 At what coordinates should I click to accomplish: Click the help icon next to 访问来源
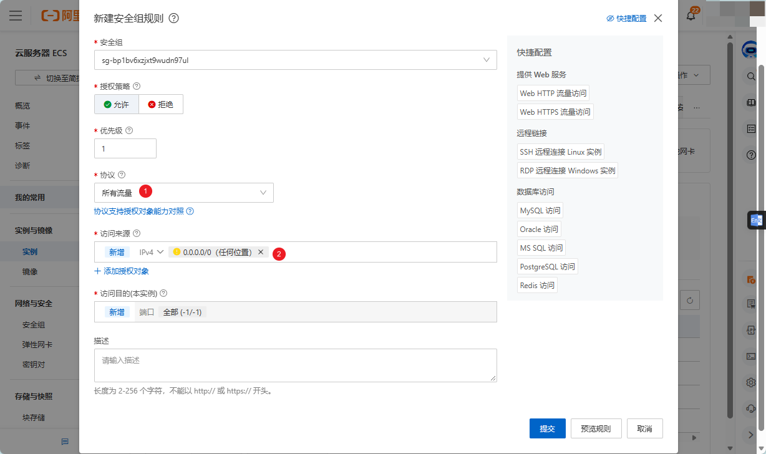(x=137, y=233)
